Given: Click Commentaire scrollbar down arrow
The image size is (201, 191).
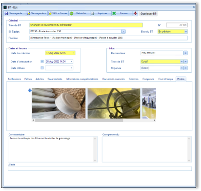Looking at the screenshot, I should pyautogui.click(x=95, y=160).
